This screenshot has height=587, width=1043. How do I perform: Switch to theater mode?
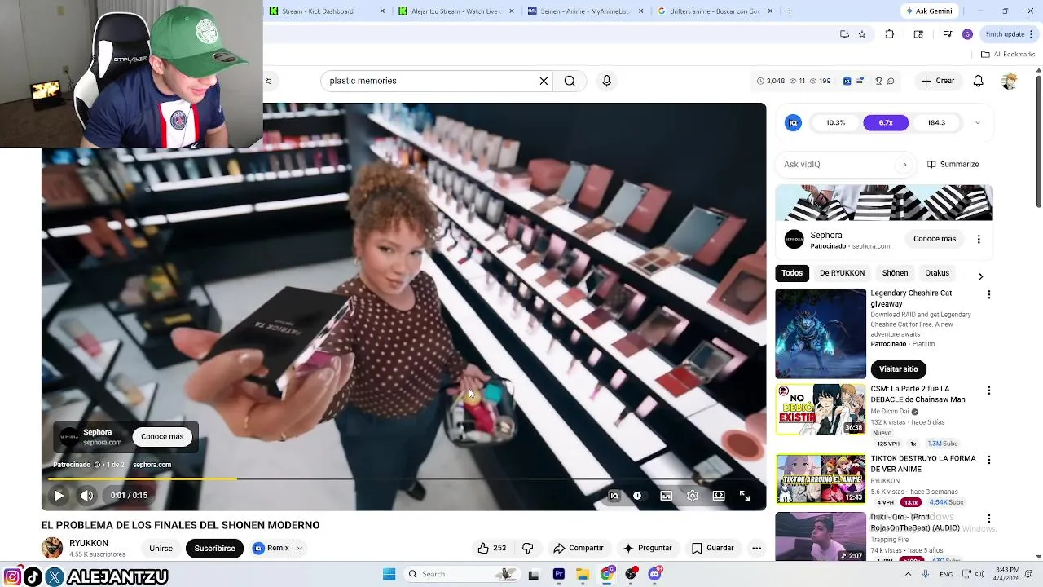pos(719,496)
